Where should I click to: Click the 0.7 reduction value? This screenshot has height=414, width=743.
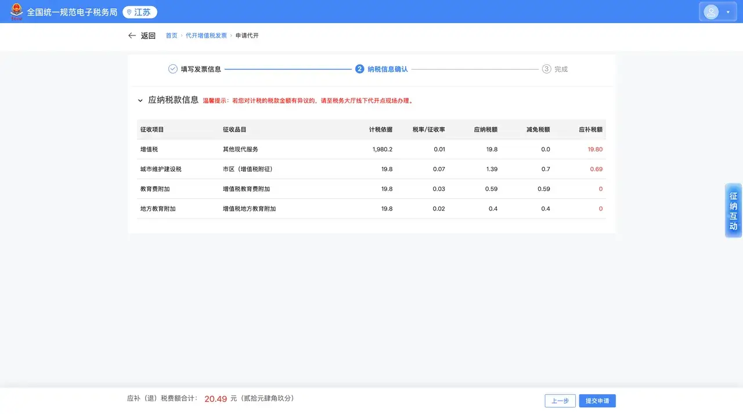(546, 169)
